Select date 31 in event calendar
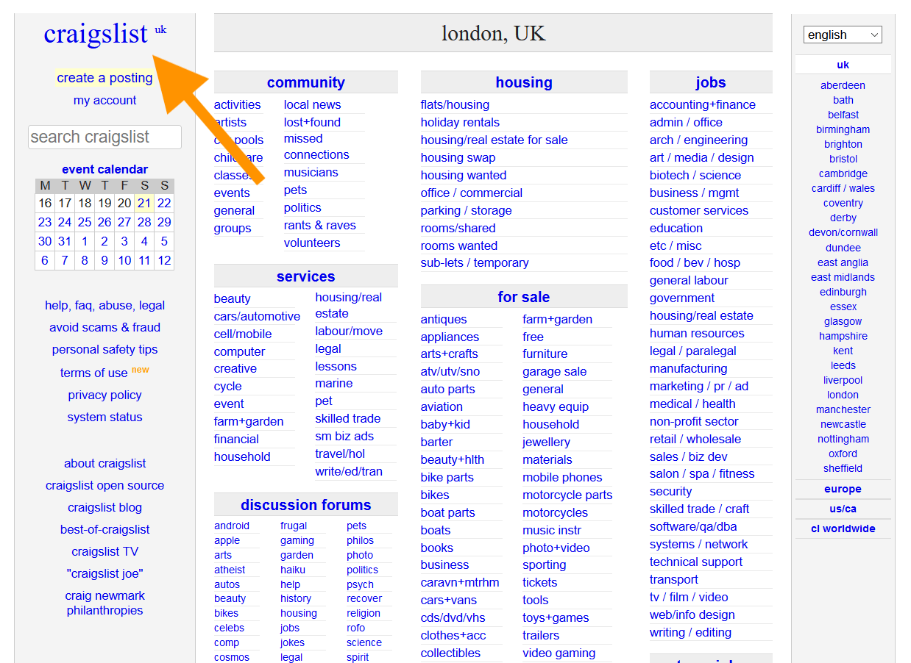The height and width of the screenshot is (663, 911). 65,241
